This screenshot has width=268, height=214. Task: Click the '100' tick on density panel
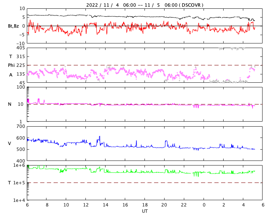tap(21, 87)
